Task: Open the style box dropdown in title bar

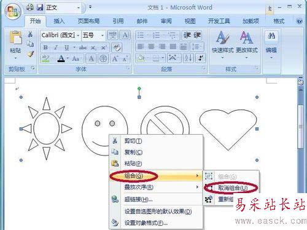Action: [x=79, y=8]
